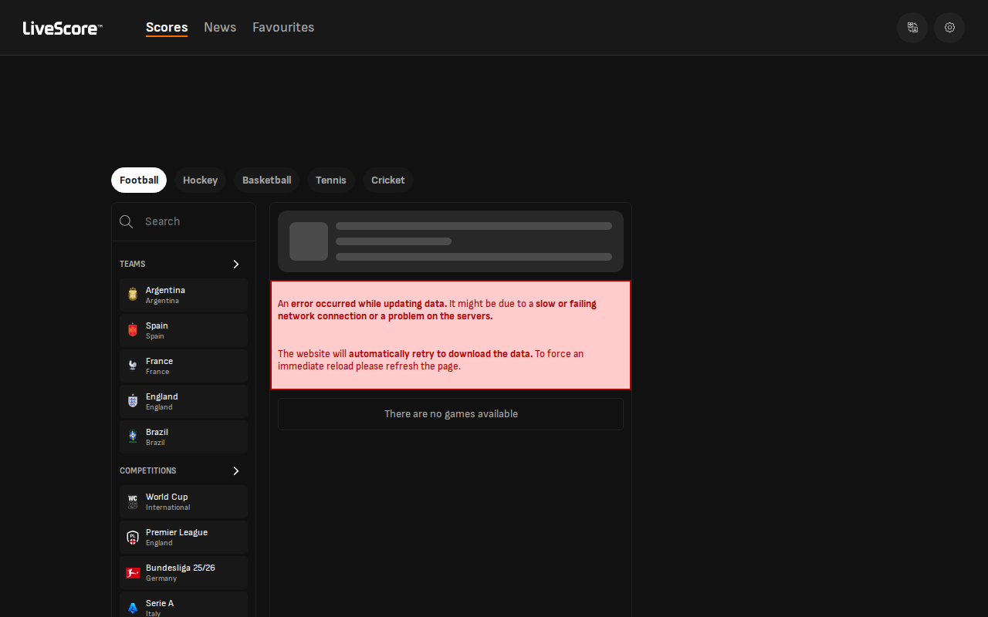988x617 pixels.
Task: Click the COMPETITIONS section heading
Action: (x=148, y=470)
